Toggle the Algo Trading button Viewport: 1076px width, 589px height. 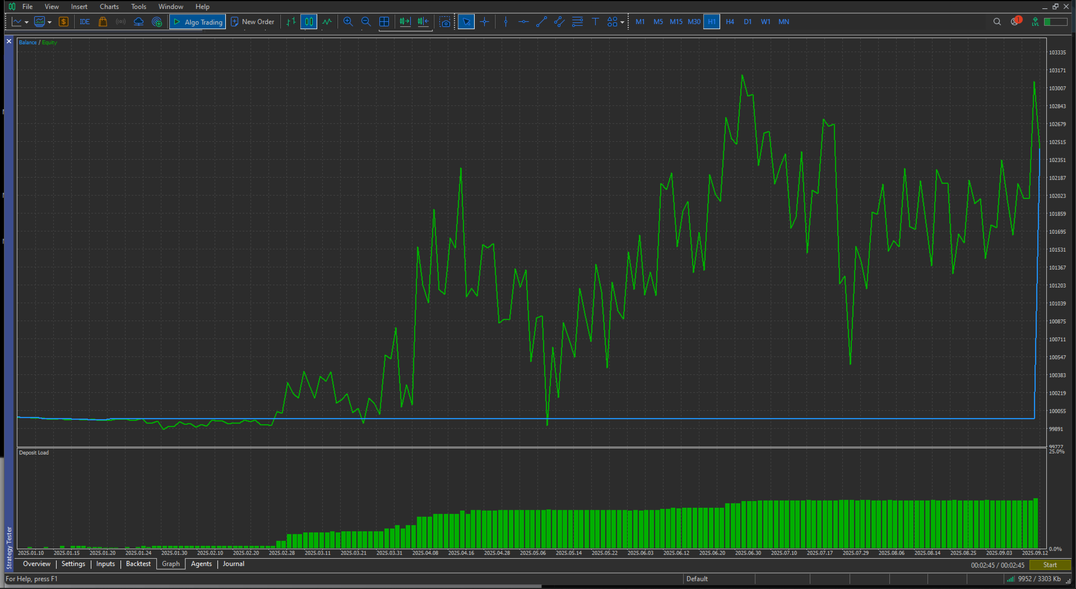(198, 22)
